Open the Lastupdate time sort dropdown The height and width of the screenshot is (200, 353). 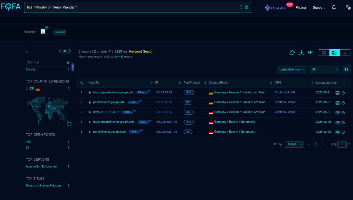pos(292,70)
